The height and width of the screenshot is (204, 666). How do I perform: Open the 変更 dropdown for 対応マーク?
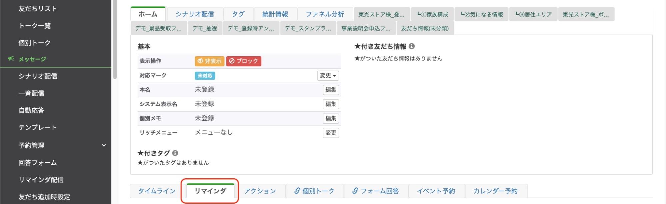pos(328,76)
